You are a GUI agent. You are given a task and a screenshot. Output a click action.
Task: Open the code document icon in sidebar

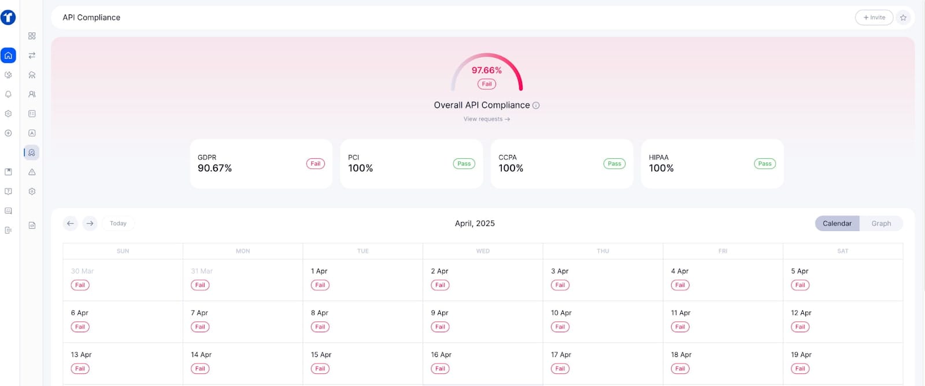pyautogui.click(x=32, y=225)
